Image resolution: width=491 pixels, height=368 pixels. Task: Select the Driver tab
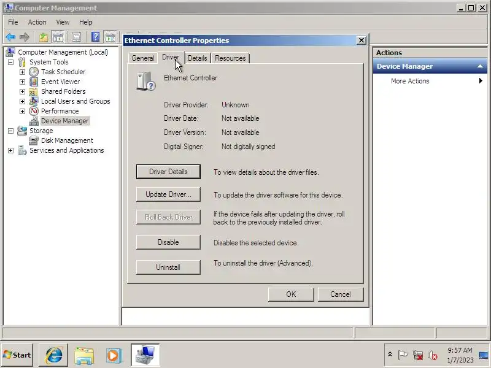pyautogui.click(x=171, y=57)
